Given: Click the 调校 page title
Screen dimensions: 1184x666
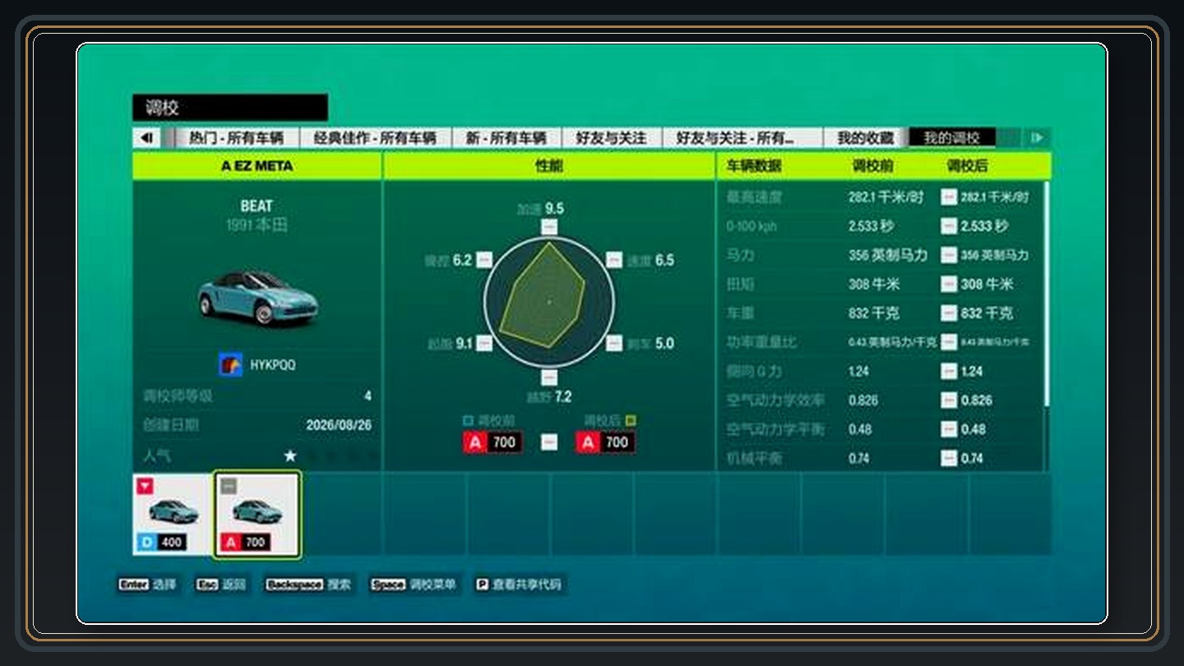Looking at the screenshot, I should click(x=163, y=108).
